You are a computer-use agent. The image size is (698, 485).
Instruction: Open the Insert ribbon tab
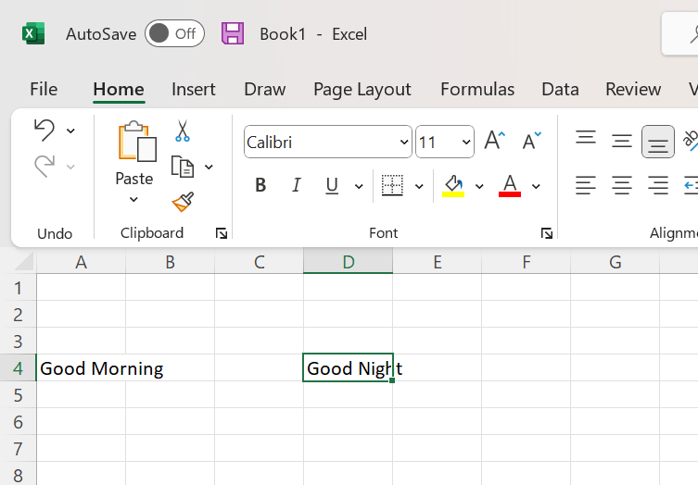[193, 89]
